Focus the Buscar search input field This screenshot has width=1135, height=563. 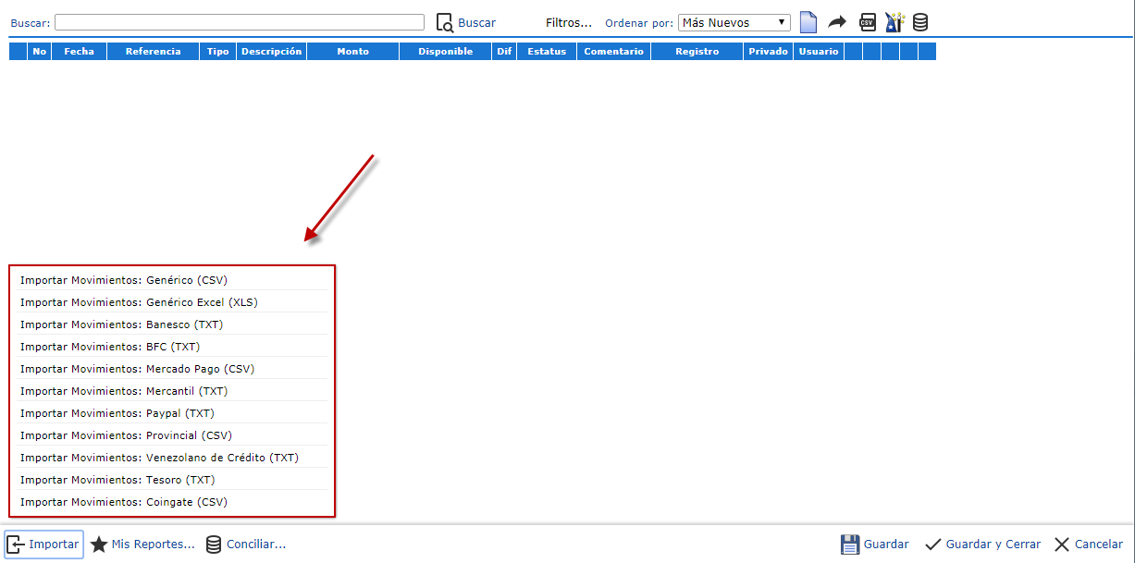240,22
